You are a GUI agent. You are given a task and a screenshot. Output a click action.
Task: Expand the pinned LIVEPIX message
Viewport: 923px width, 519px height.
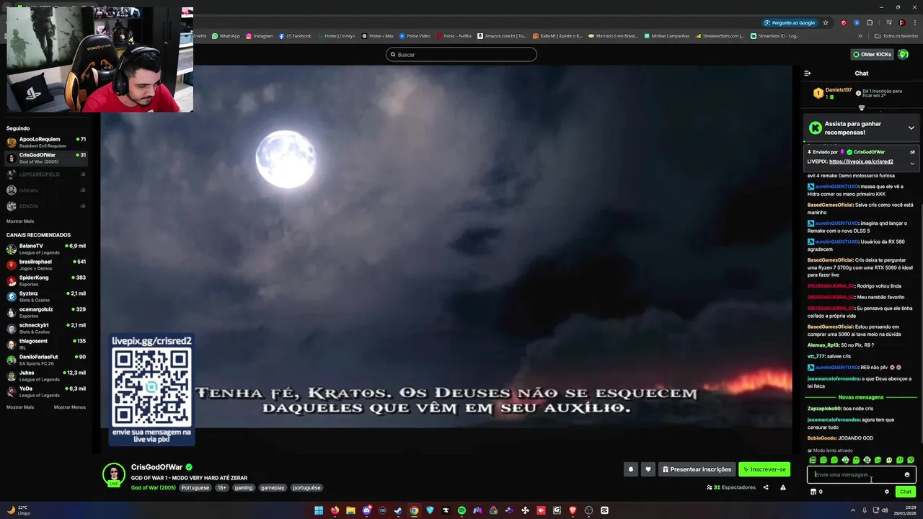(x=912, y=163)
